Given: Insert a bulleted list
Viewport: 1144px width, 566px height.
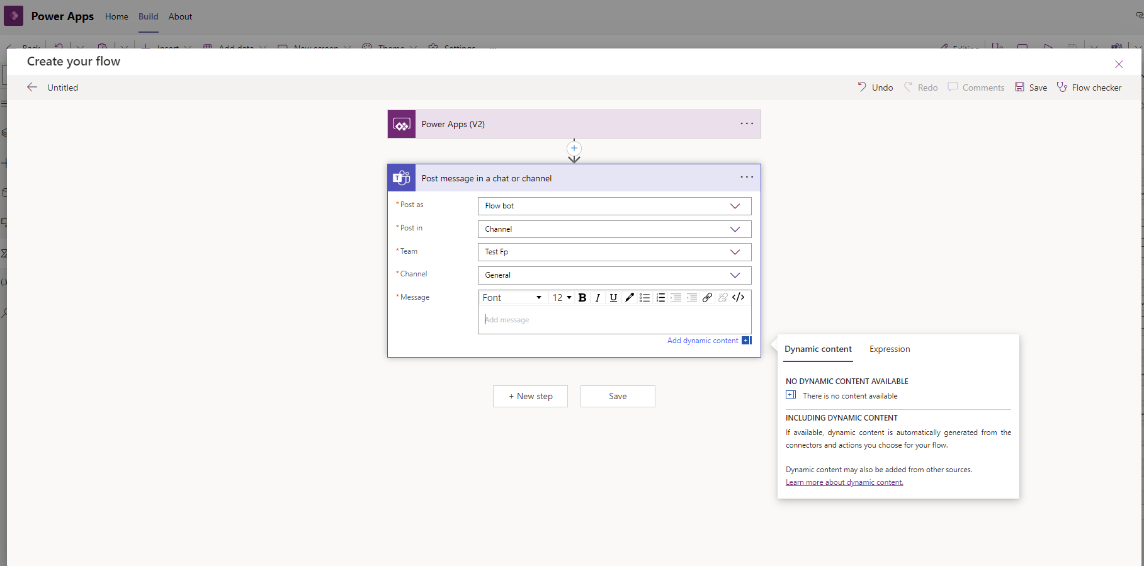Looking at the screenshot, I should point(645,298).
